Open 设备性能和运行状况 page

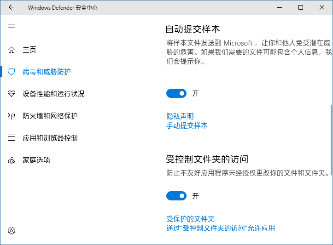(53, 94)
